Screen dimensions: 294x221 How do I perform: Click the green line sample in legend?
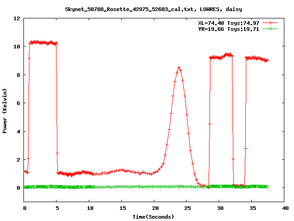(x=270, y=29)
